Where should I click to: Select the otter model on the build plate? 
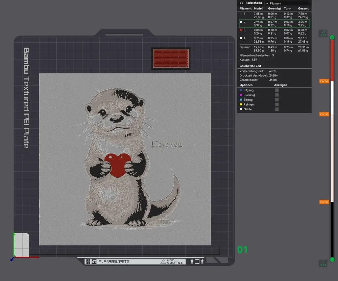point(125,159)
